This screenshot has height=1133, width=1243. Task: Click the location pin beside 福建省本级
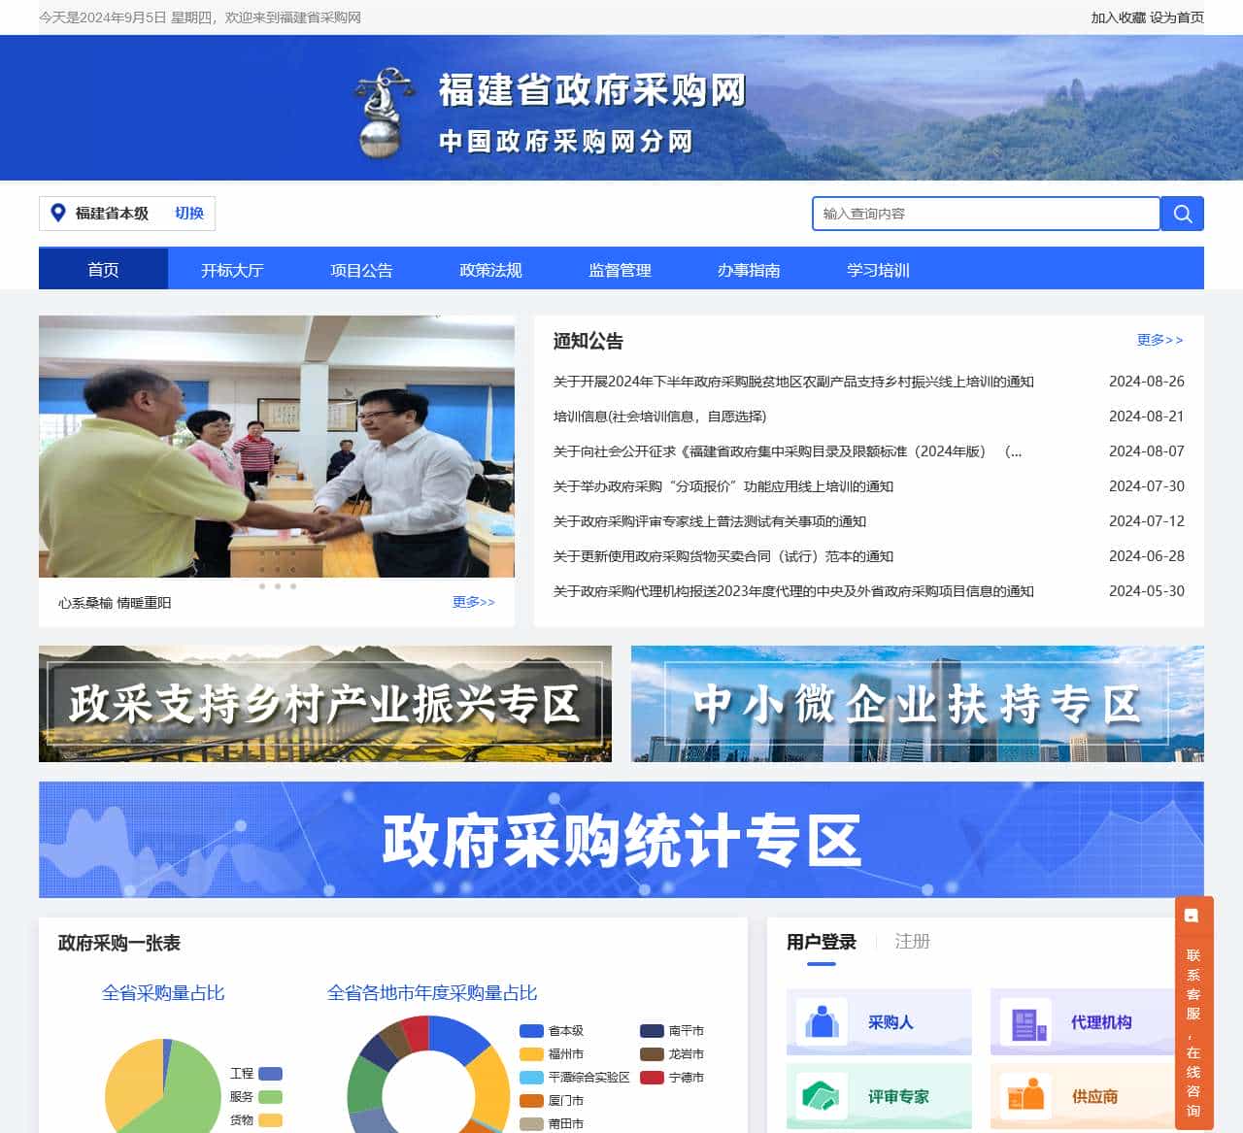(58, 213)
